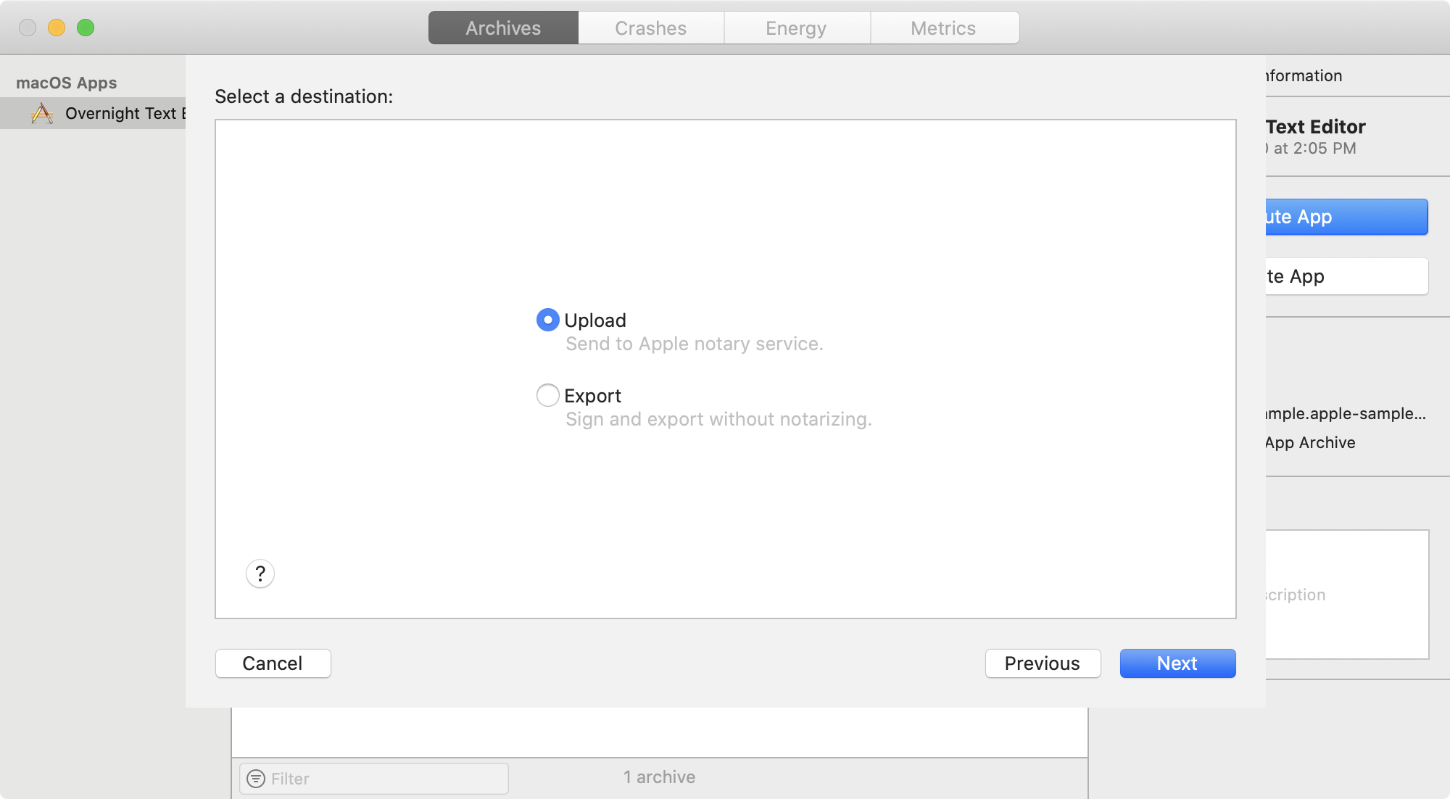Click the Export without notarizing option
Screen dimensions: 1450x799
pyautogui.click(x=548, y=396)
